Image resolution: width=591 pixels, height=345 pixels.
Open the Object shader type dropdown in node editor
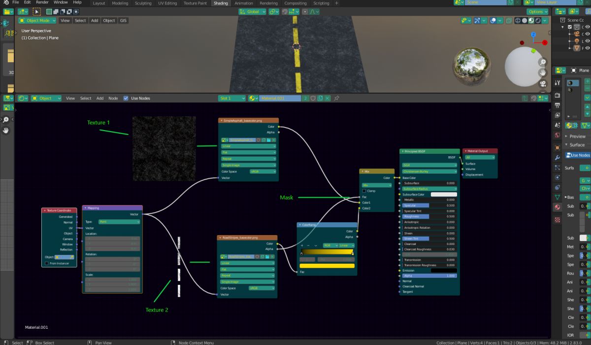[x=46, y=98]
